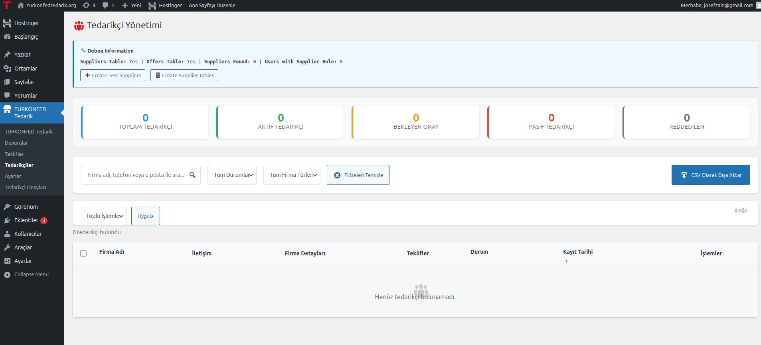761x345 pixels.
Task: Click the red T site logo icon
Action: 7,5
